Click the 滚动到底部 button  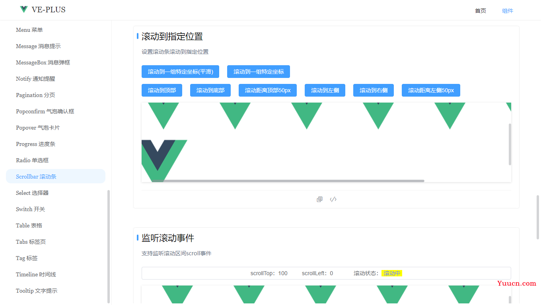pos(210,90)
